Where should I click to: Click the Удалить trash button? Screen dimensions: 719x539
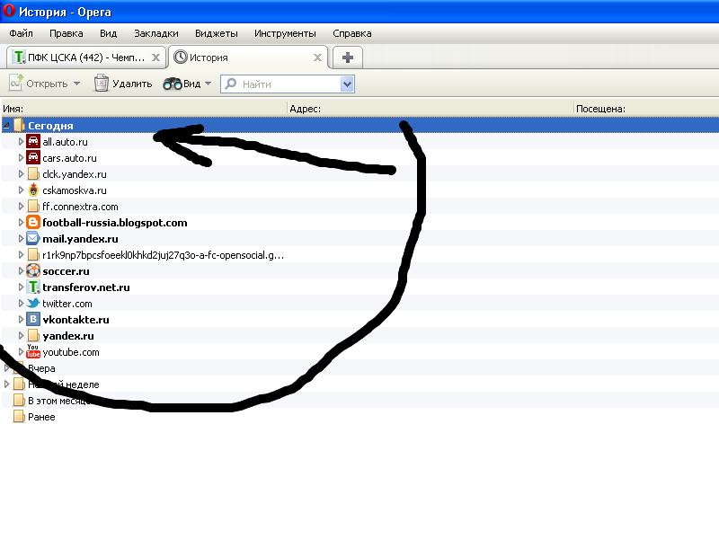[x=123, y=84]
